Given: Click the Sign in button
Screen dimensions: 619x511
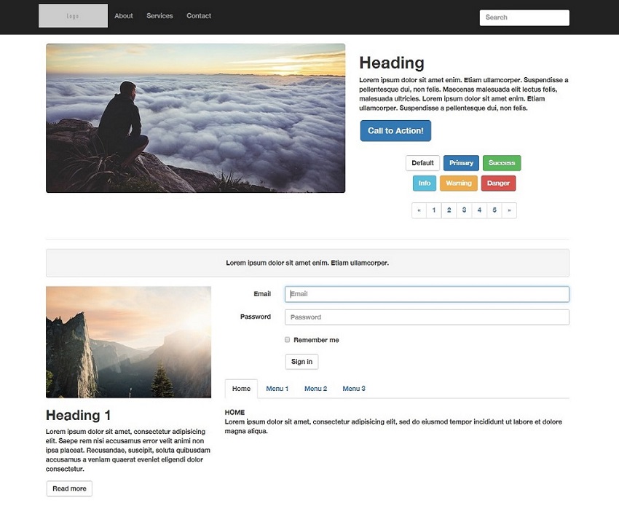Looking at the screenshot, I should (x=301, y=362).
